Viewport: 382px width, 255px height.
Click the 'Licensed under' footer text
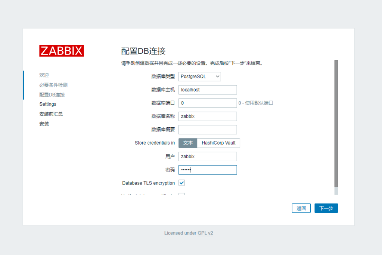pos(180,233)
